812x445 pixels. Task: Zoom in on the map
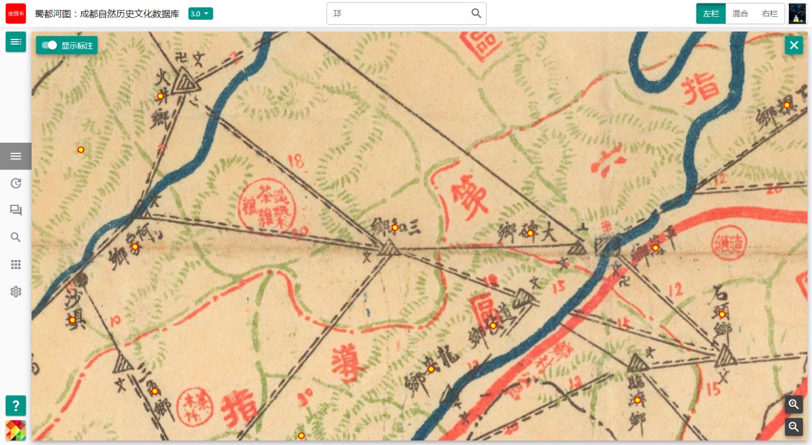794,404
